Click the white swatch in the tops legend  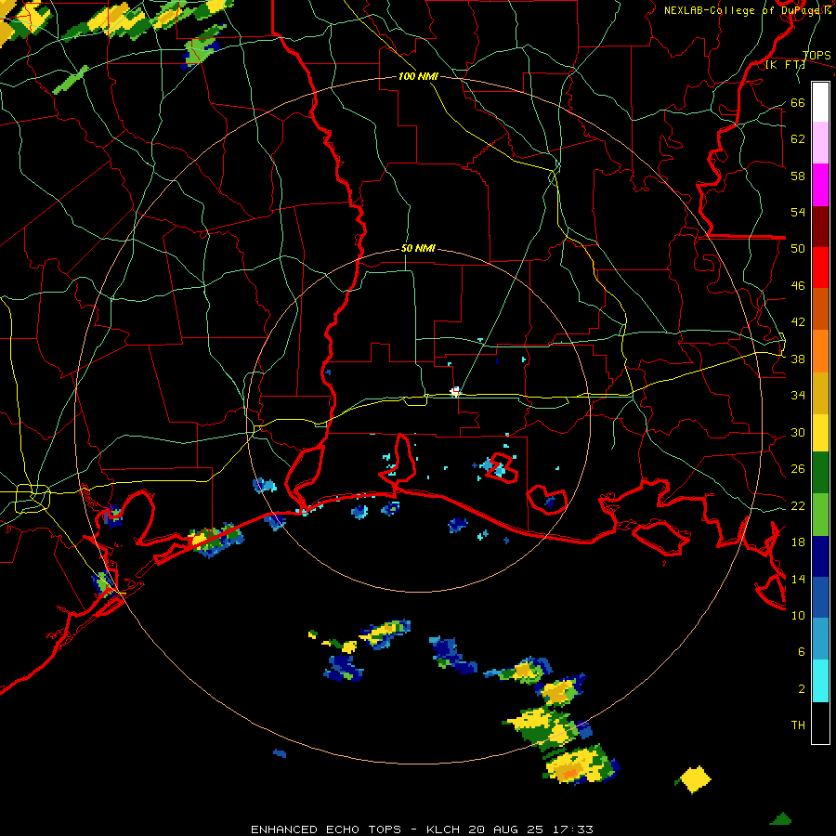[820, 102]
